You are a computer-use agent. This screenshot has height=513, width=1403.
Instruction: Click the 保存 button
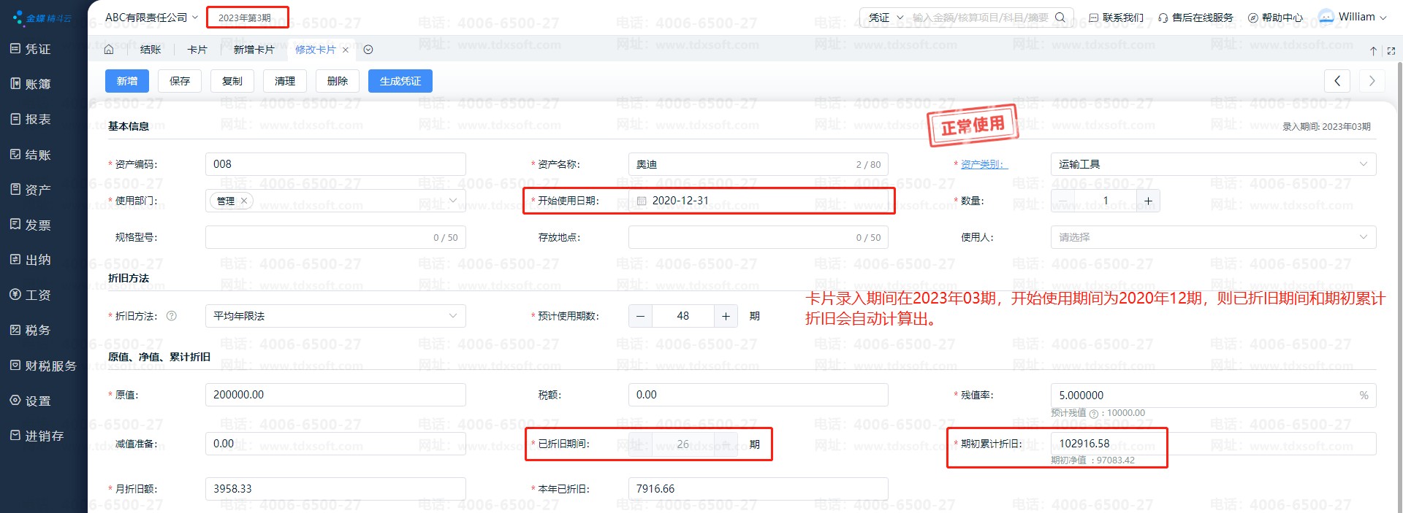180,81
